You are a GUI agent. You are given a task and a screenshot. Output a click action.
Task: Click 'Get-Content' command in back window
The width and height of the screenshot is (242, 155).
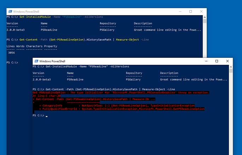[x=28, y=40]
